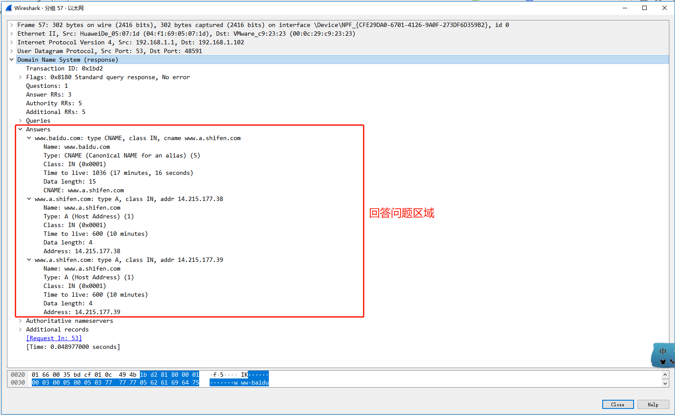Image resolution: width=675 pixels, height=415 pixels.
Task: Select Address: 14.215.177.38 row
Action: (x=82, y=251)
